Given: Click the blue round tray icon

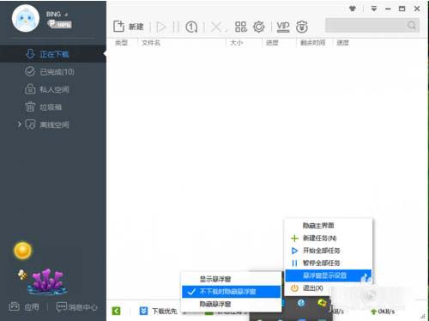Looking at the screenshot, I should pos(301,303).
